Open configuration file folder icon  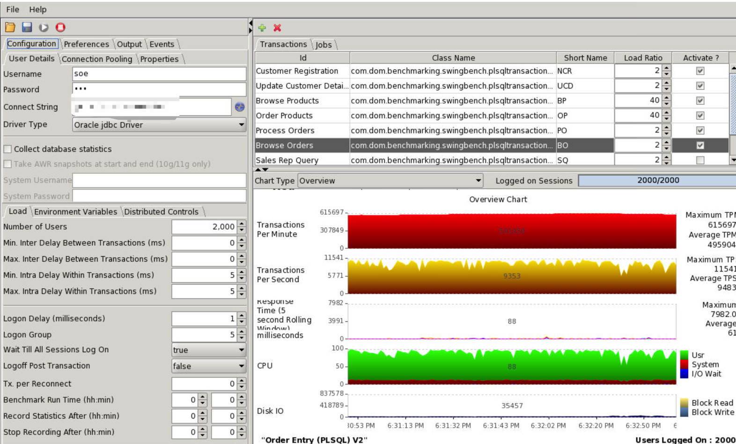click(x=10, y=28)
